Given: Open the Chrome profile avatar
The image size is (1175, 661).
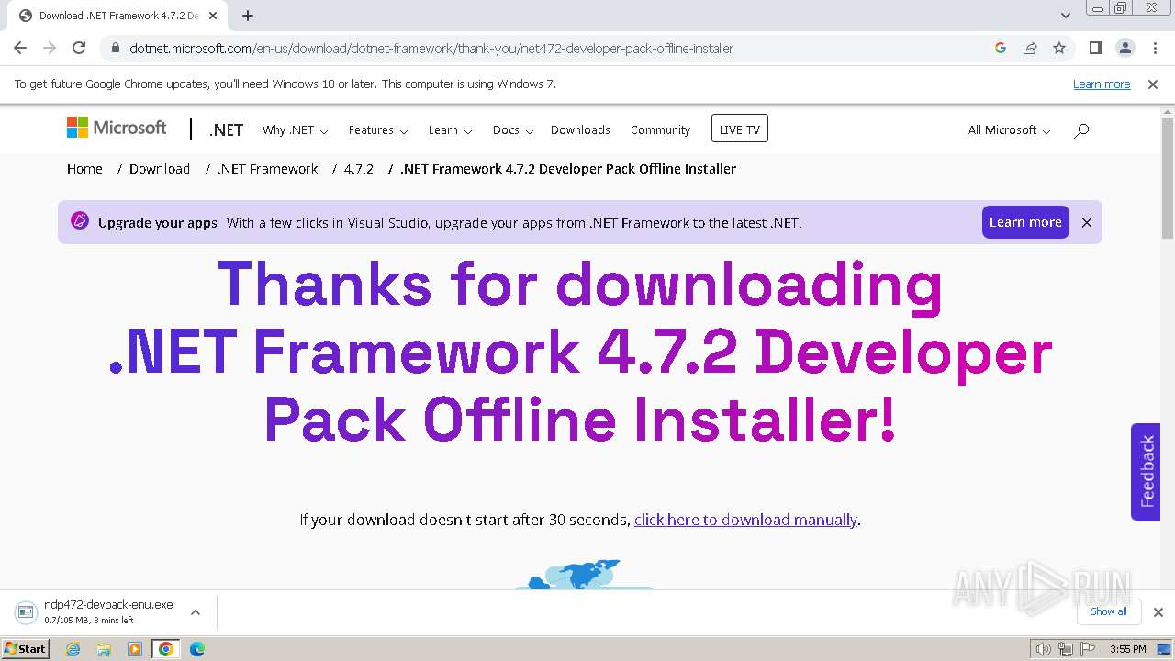Looking at the screenshot, I should point(1125,48).
